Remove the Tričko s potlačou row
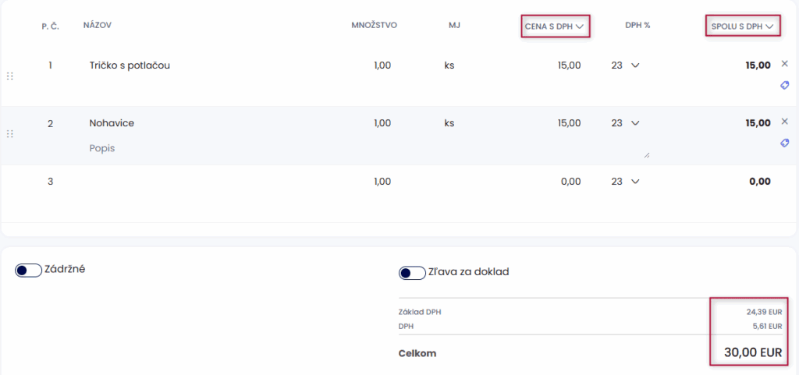Image resolution: width=799 pixels, height=375 pixels. point(785,63)
